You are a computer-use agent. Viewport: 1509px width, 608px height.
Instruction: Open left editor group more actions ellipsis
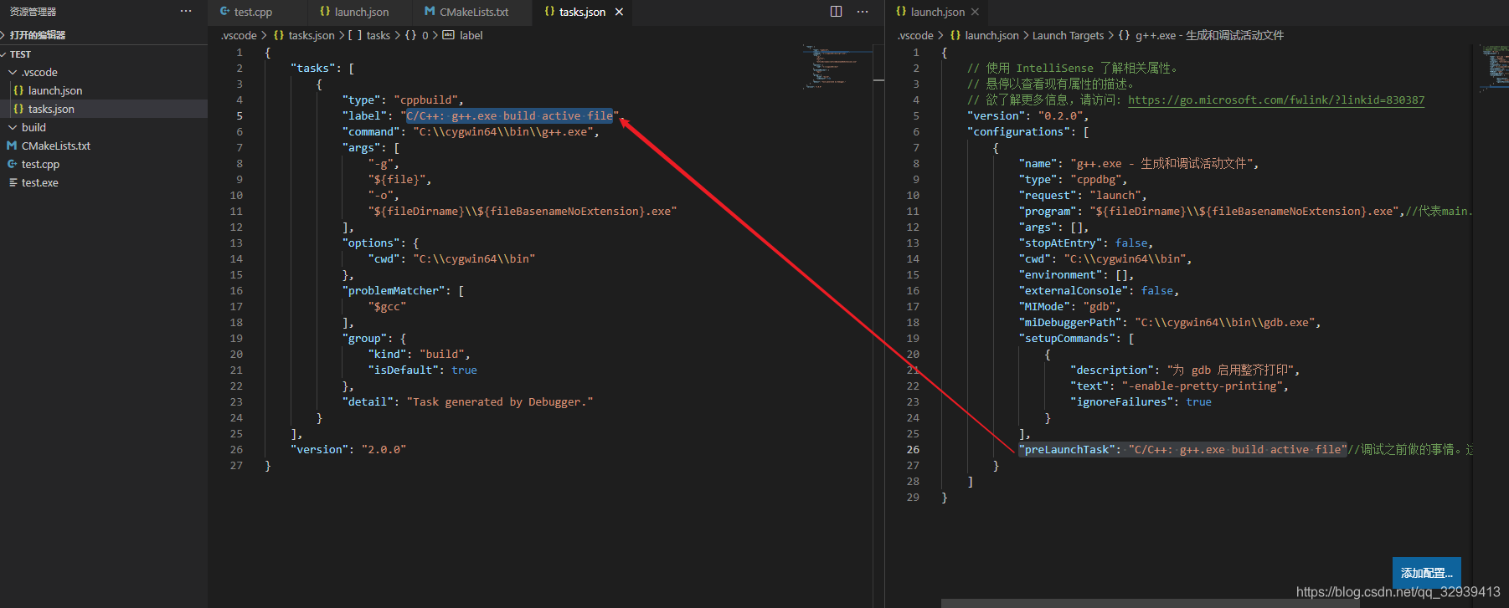[x=863, y=11]
